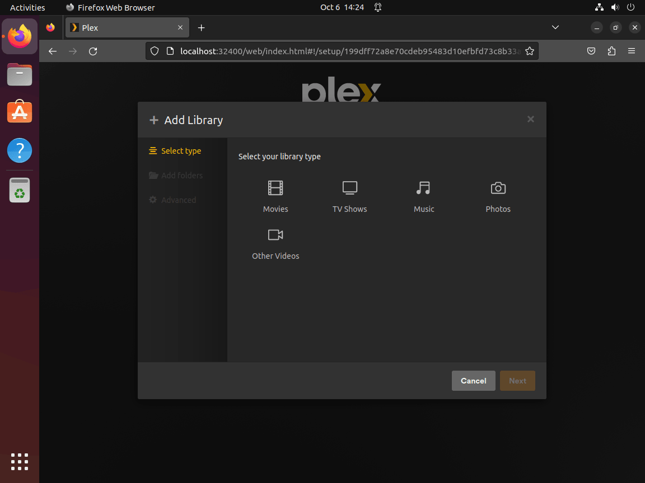Click the Select type step icon
The image size is (645, 483).
click(x=153, y=150)
